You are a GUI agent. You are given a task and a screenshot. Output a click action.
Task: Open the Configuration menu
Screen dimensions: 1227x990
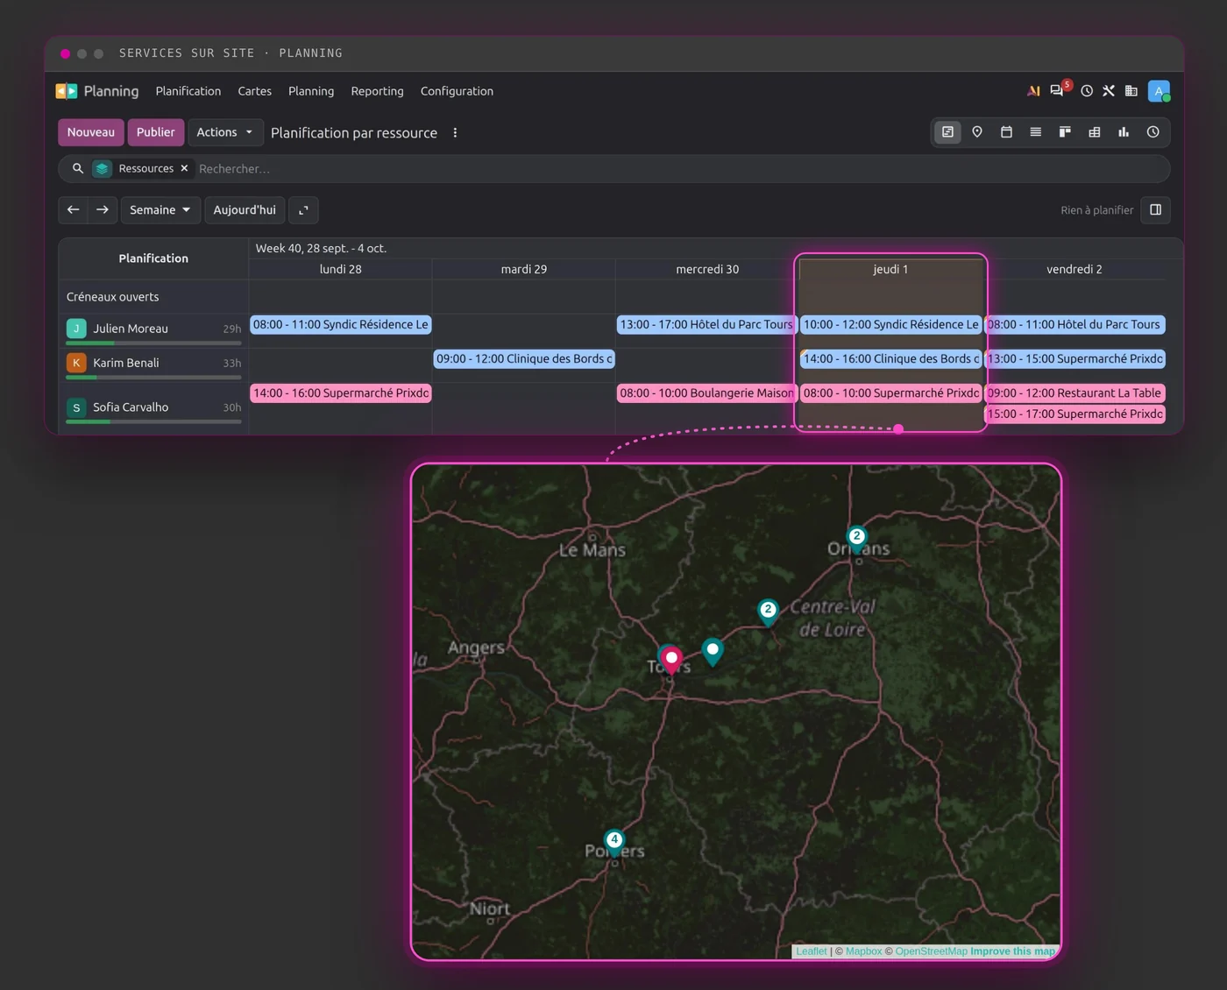[x=457, y=91]
